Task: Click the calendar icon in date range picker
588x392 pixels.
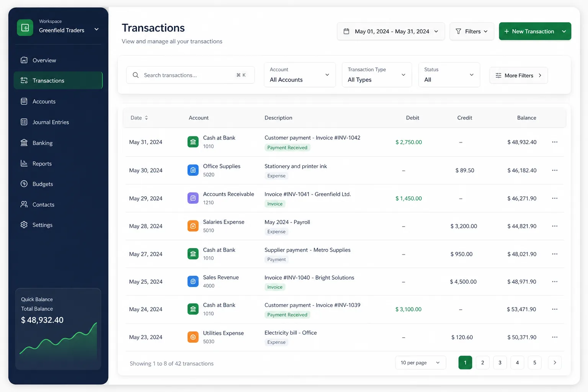Action: tap(346, 31)
